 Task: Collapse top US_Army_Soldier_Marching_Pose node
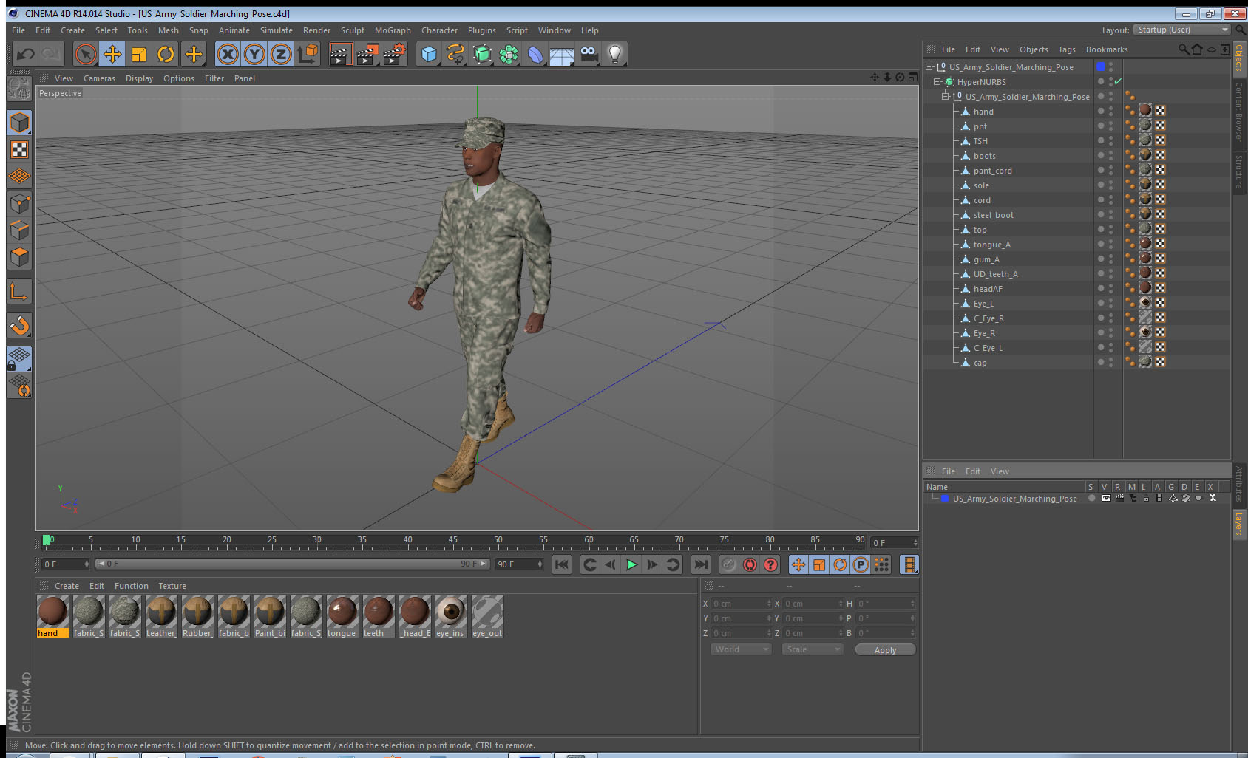pyautogui.click(x=929, y=67)
